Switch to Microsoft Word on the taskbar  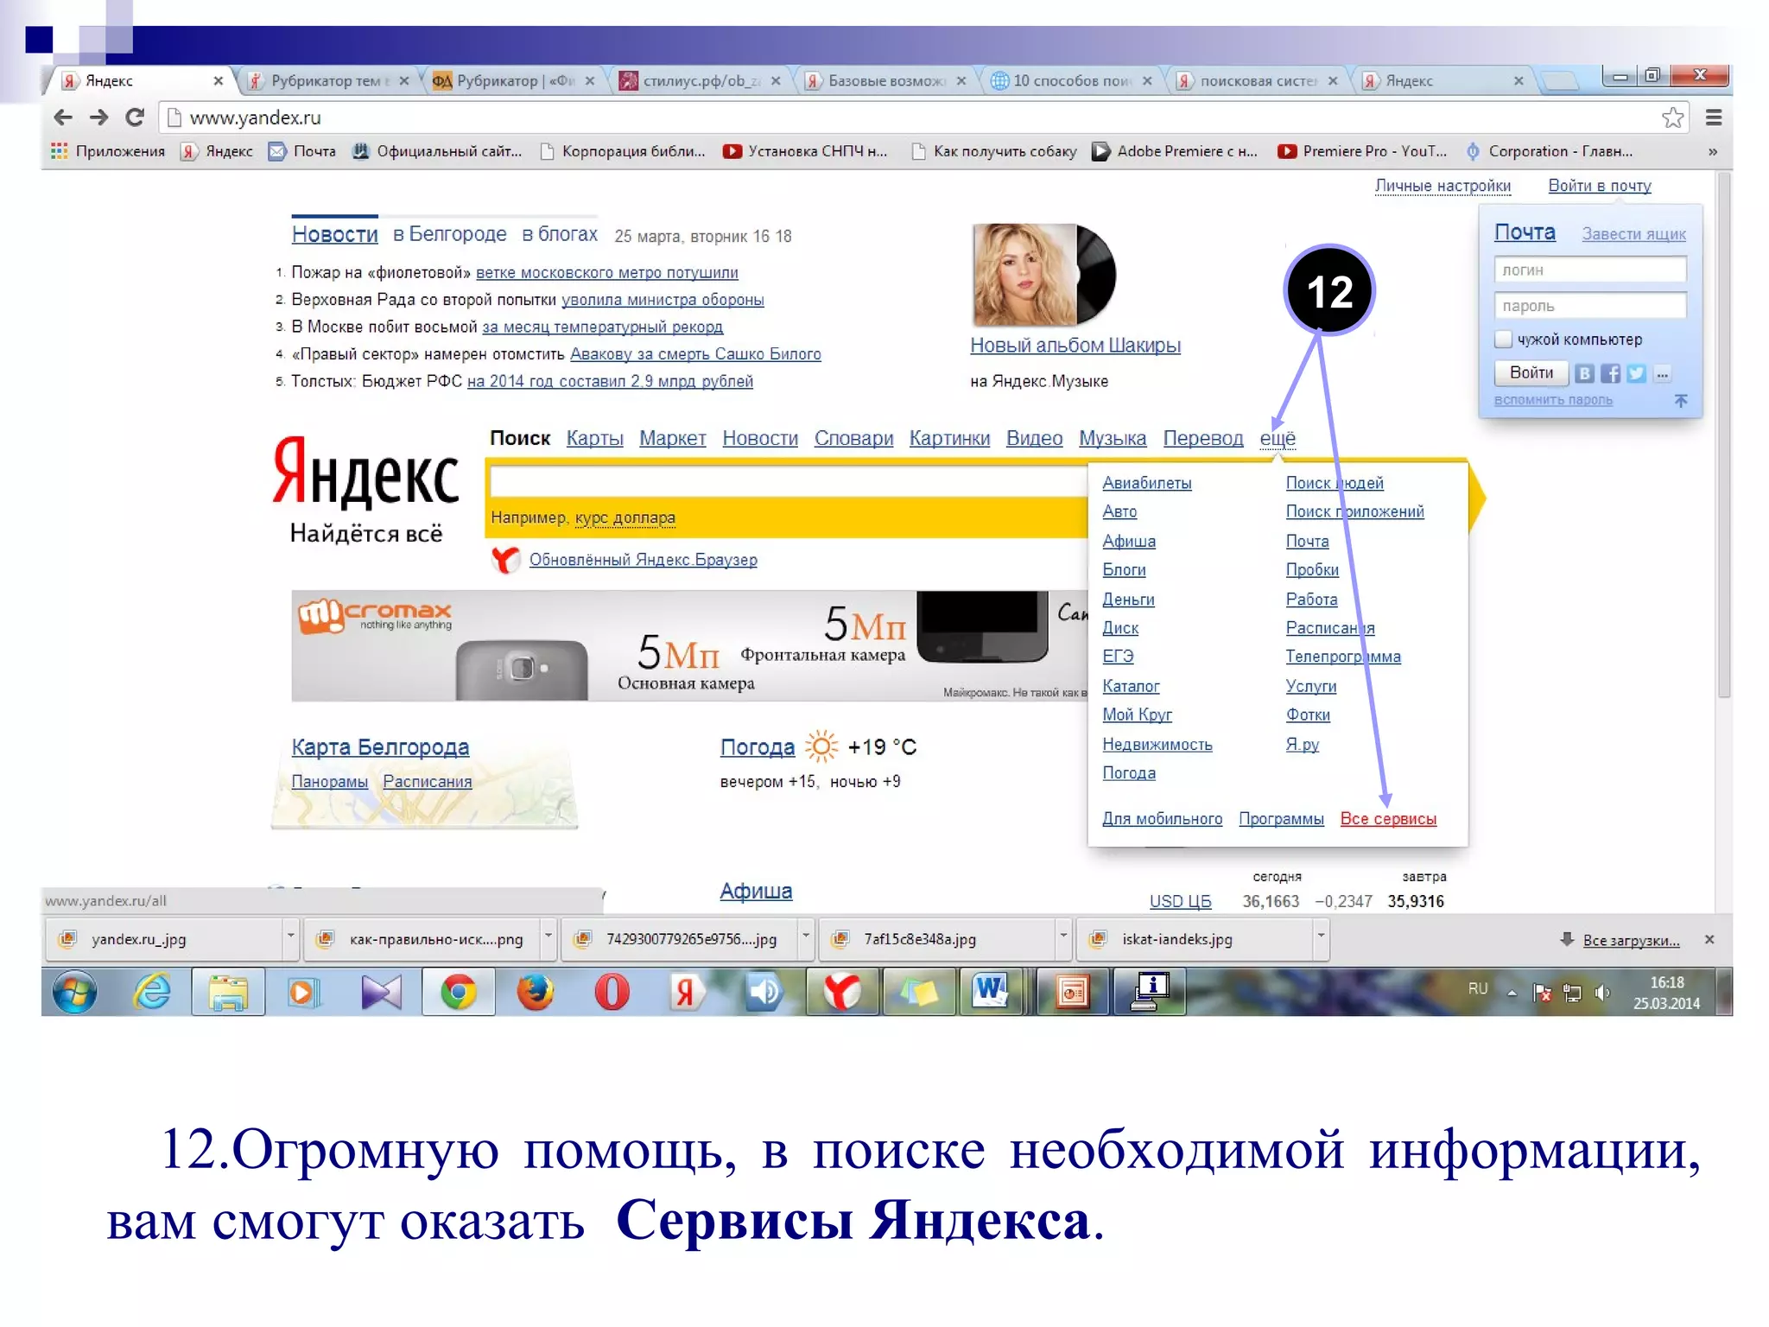point(992,992)
